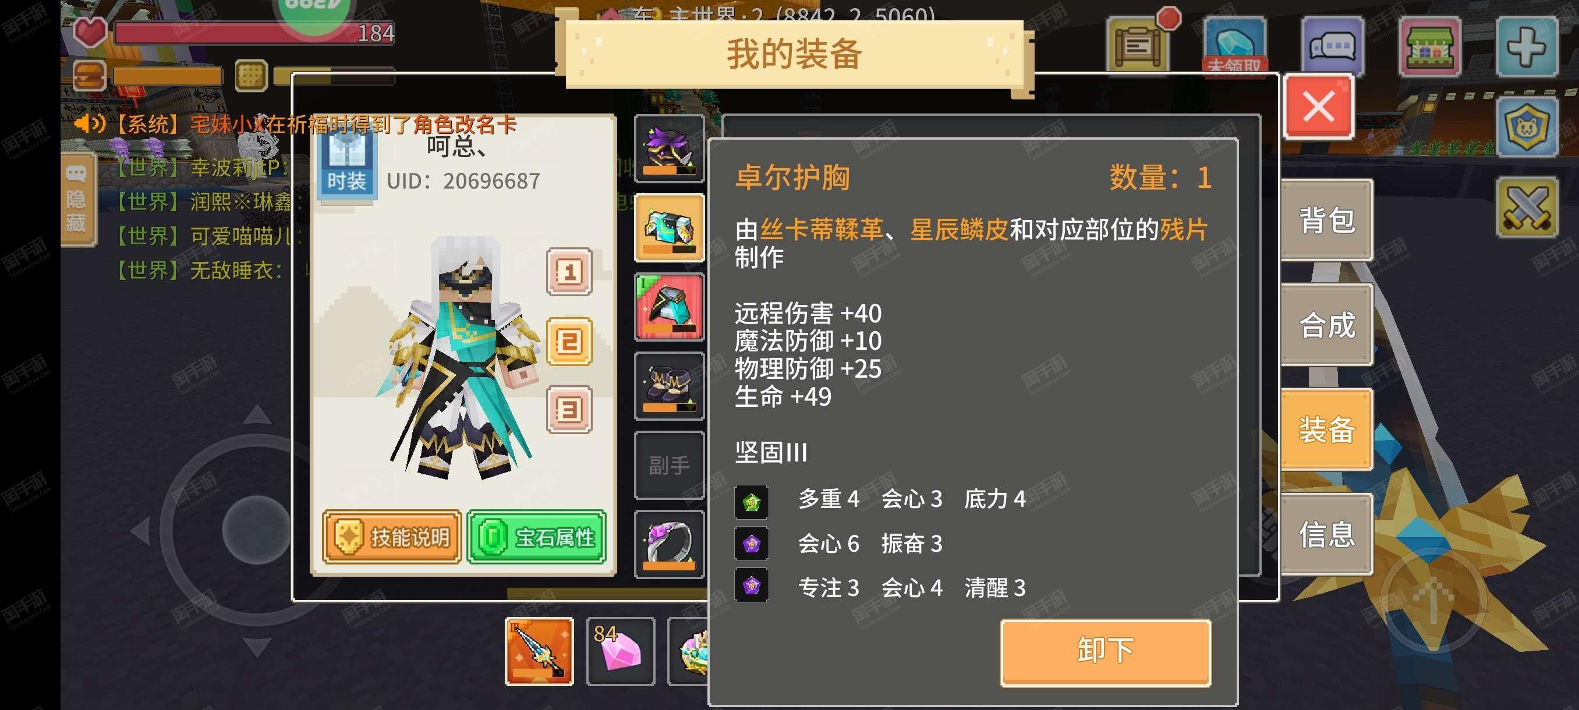Screen dimensions: 1579x710
Task: Select the teal chest armor equipment slot
Action: [x=669, y=228]
